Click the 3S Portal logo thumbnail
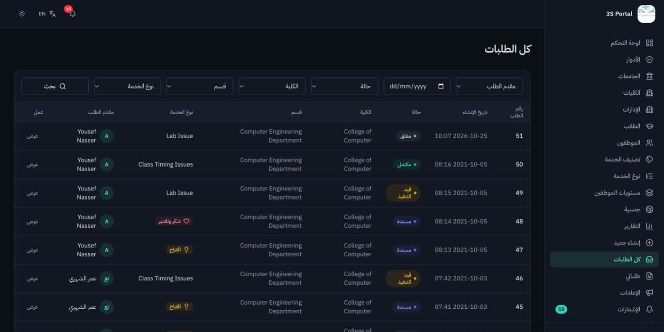The image size is (664, 332). 646,14
